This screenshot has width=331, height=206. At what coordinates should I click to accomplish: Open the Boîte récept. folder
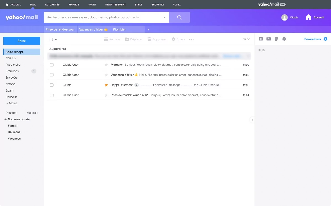point(22,52)
